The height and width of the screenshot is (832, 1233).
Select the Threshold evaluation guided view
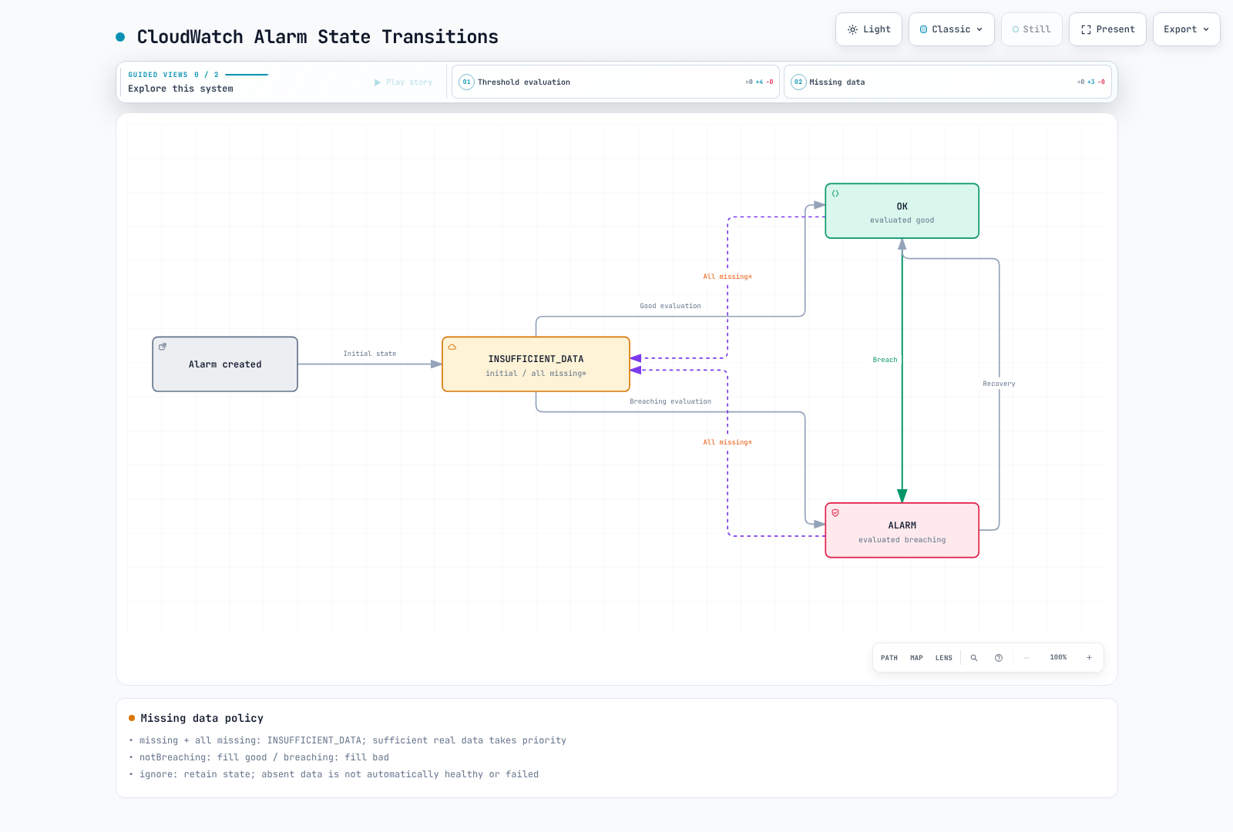(x=615, y=82)
